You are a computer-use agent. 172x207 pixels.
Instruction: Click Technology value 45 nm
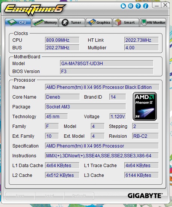tap(56, 116)
